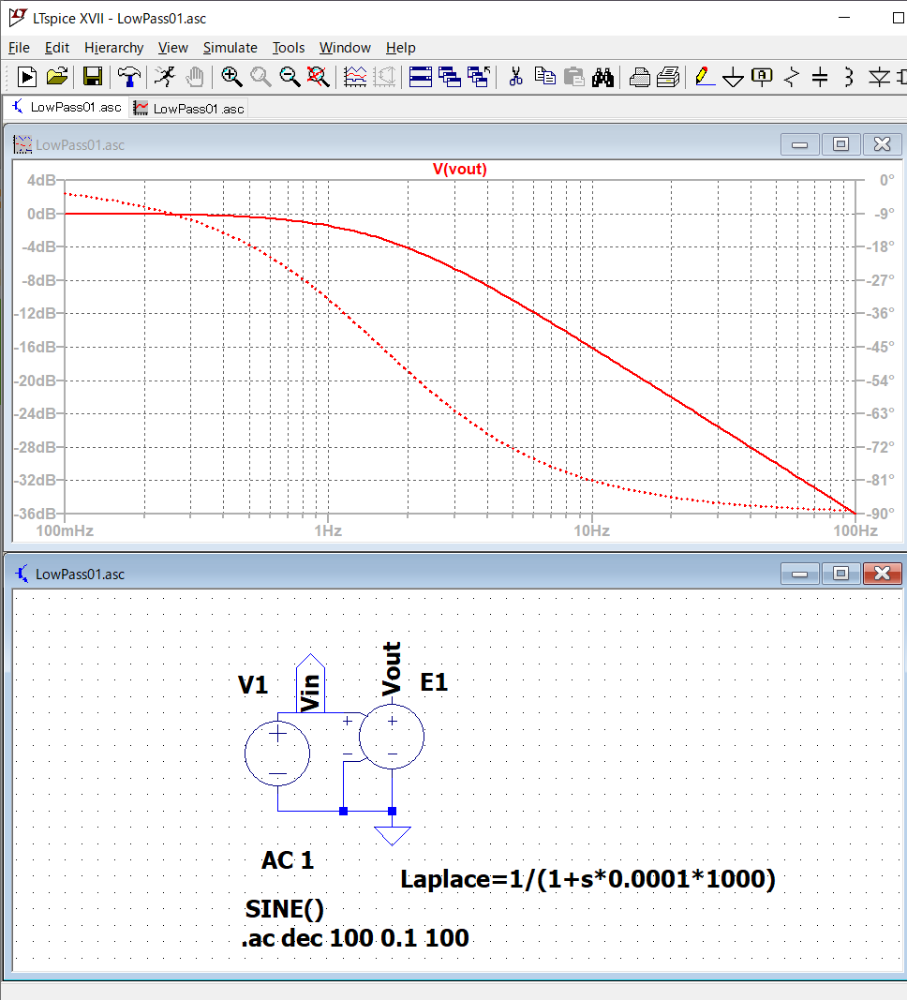Click the E1 component name label
The height and width of the screenshot is (1000, 907).
pos(434,682)
